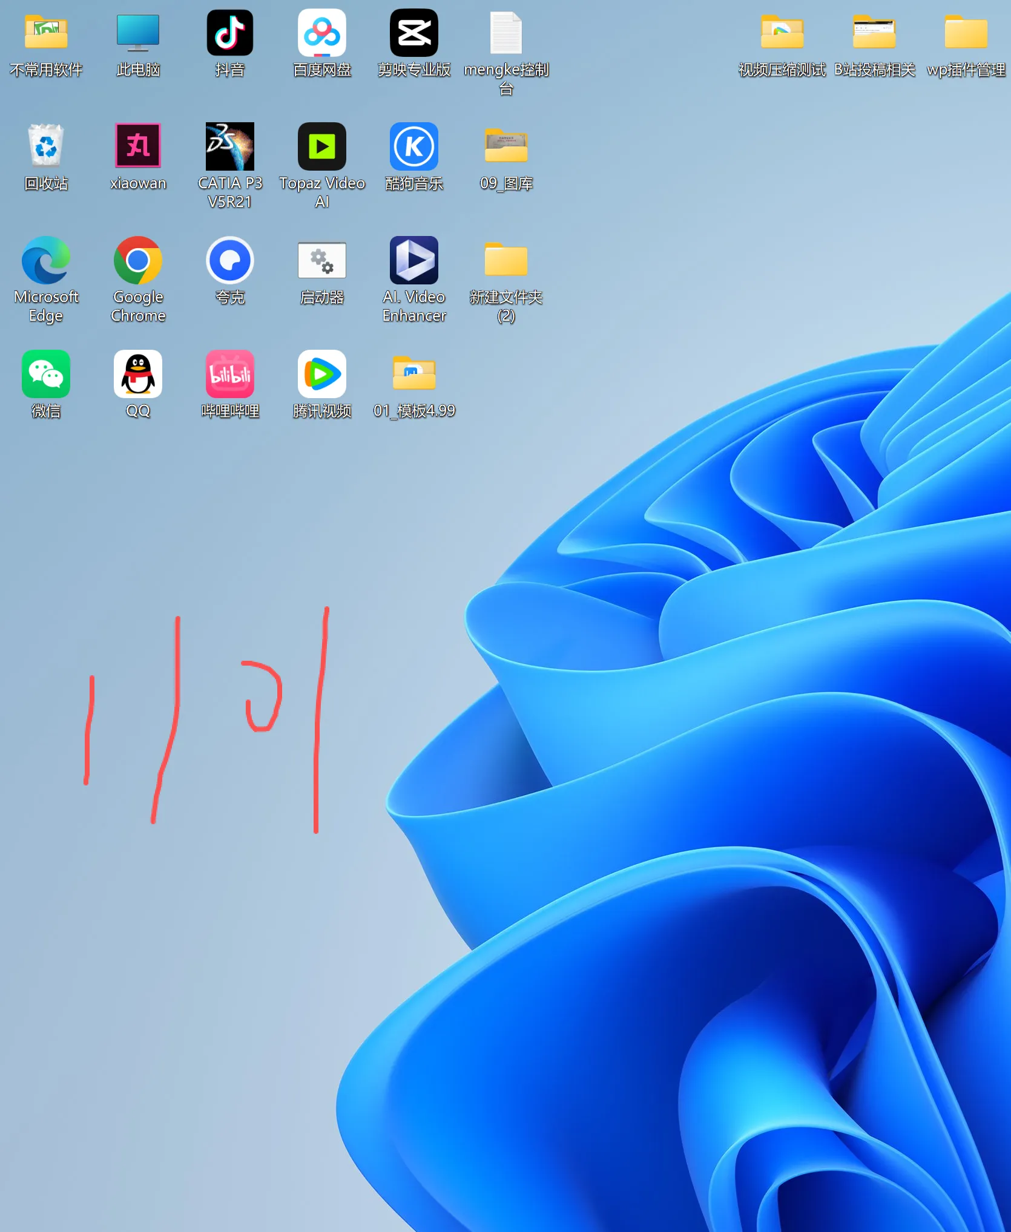Select the 09_图库 folder
This screenshot has height=1232, width=1011.
coord(505,146)
